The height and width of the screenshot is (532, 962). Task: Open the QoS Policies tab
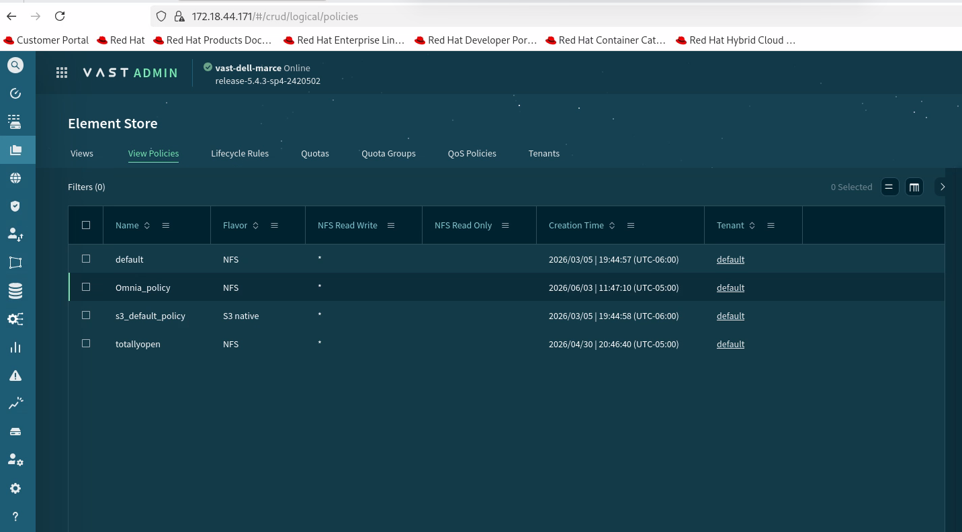pyautogui.click(x=472, y=154)
